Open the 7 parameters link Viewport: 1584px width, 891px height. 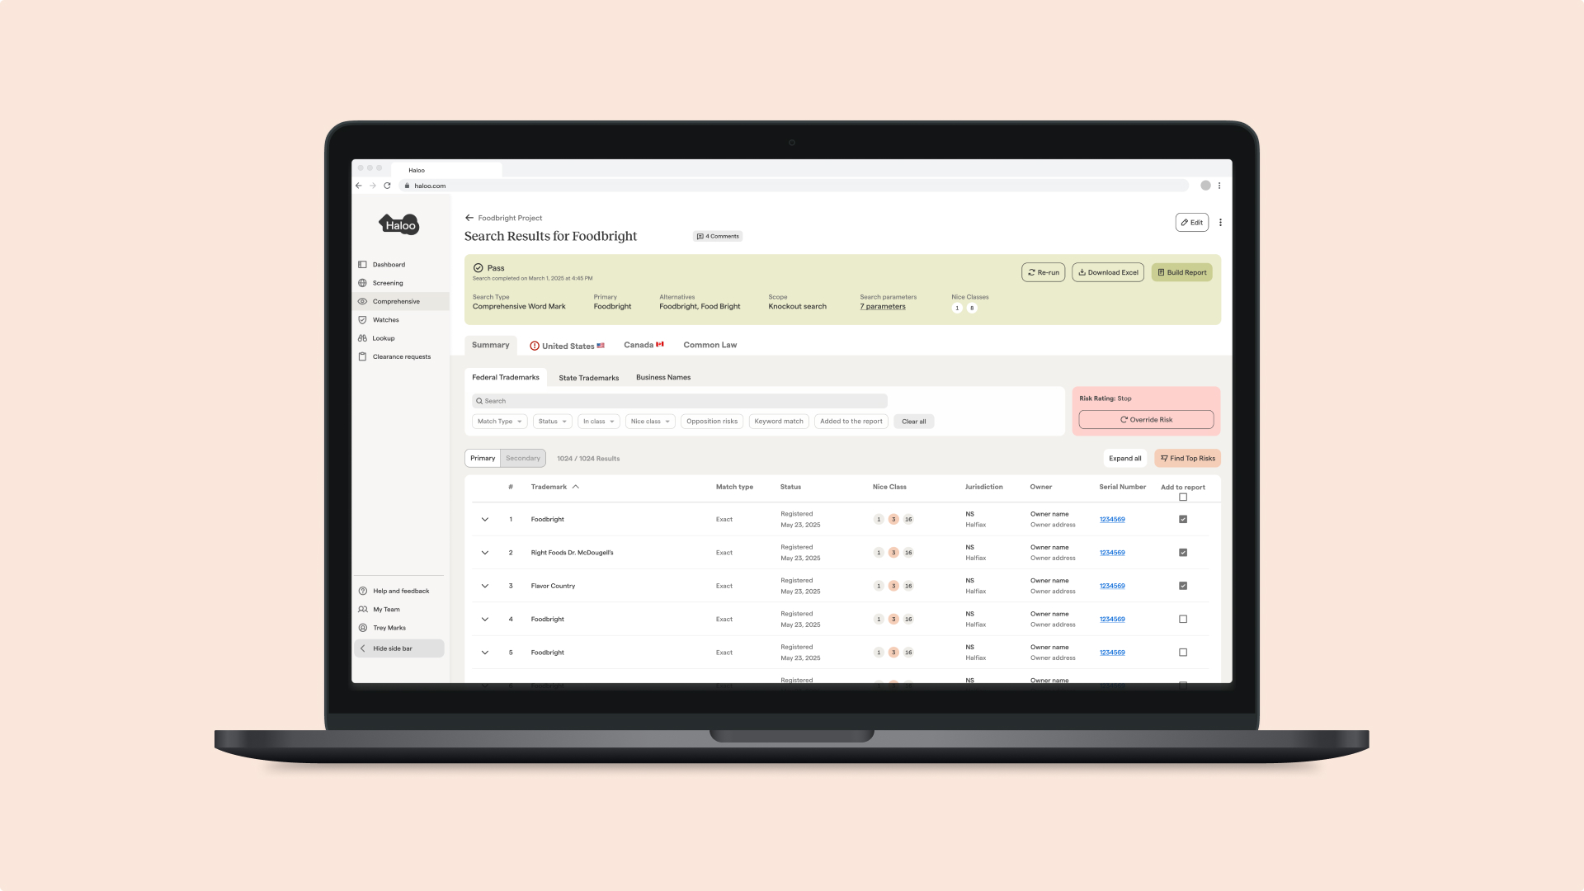[882, 307]
